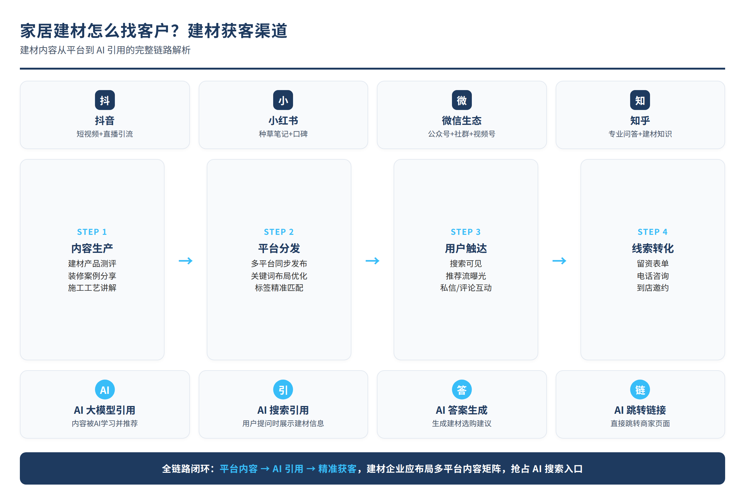The width and height of the screenshot is (745, 497).
Task: Click the text 内容被AI学习并推荐
Action: [x=105, y=424]
